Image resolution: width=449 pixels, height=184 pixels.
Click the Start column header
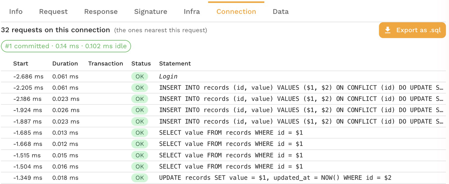pos(21,64)
